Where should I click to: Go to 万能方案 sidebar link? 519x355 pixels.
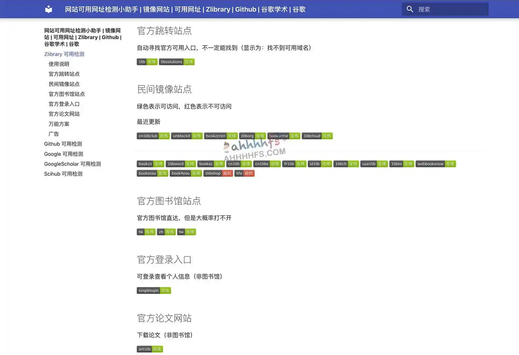(x=59, y=124)
